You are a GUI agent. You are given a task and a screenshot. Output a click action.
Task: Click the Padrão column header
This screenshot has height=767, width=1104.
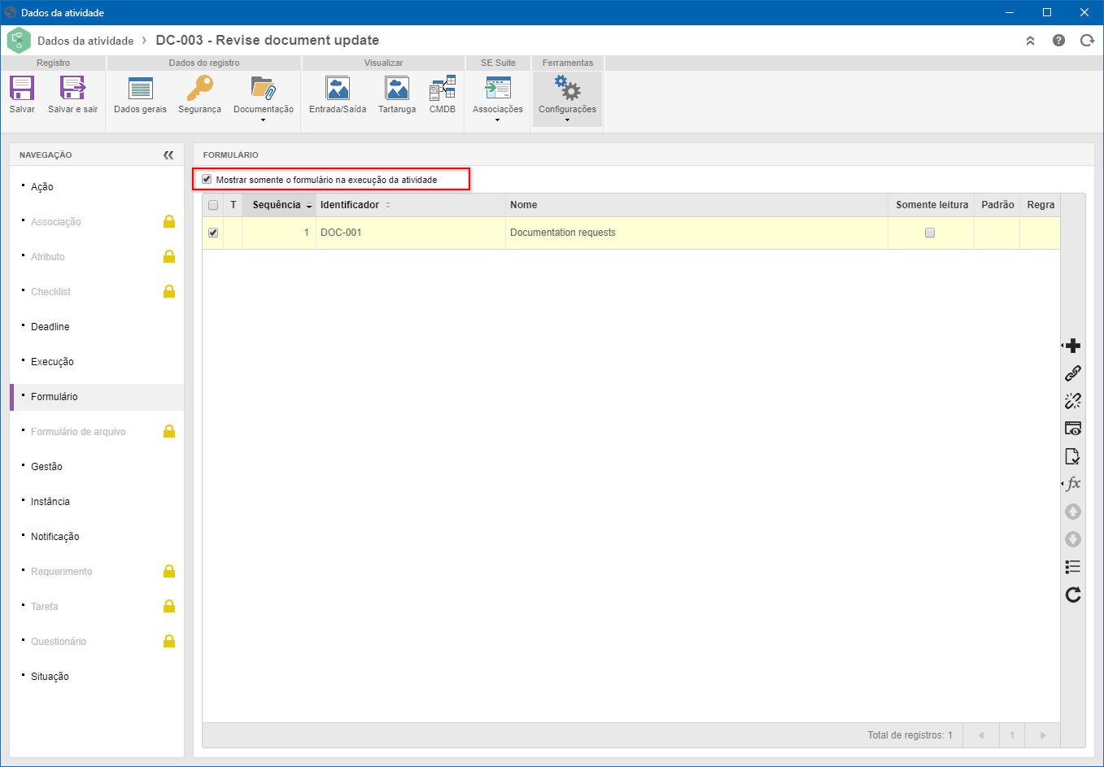[997, 205]
